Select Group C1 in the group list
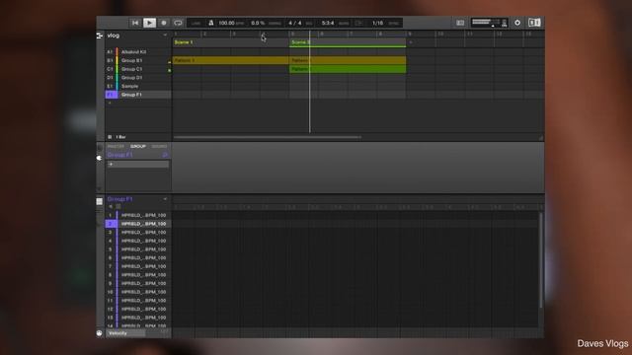This screenshot has height=355, width=632. [138, 69]
